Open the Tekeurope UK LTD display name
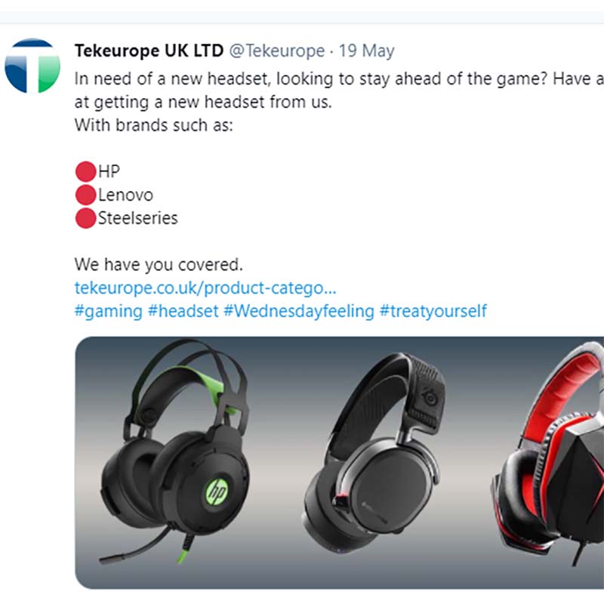Image resolution: width=604 pixels, height=604 pixels. click(149, 51)
